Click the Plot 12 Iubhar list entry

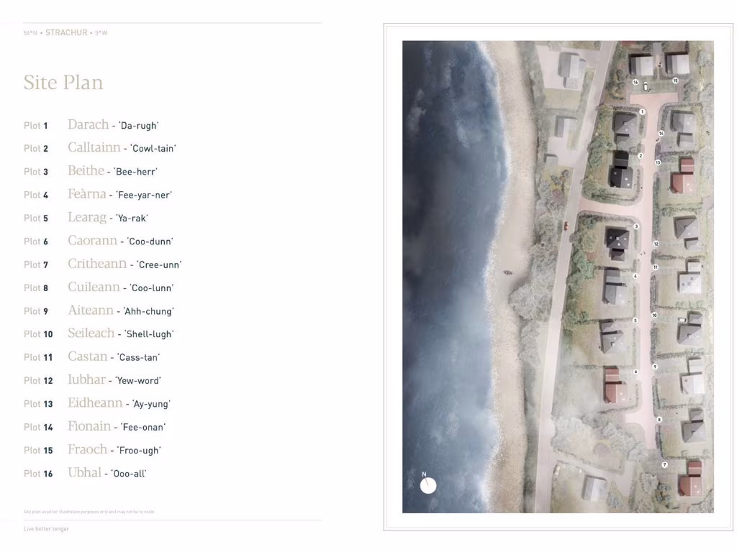coord(93,379)
